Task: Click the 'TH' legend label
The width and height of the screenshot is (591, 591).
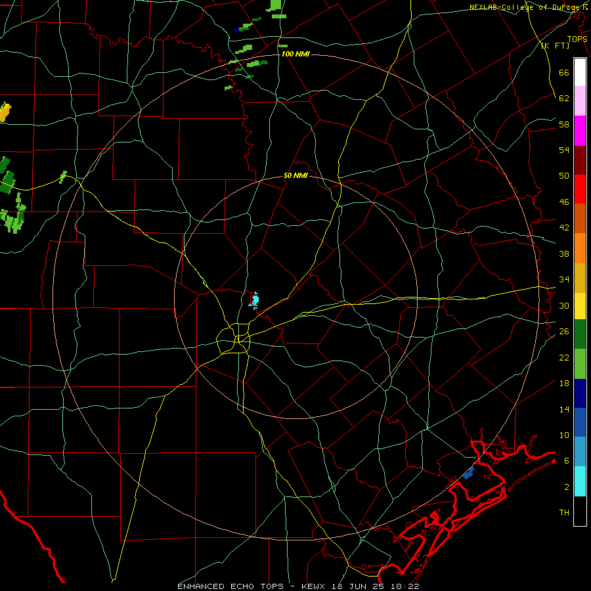Action: click(x=564, y=513)
